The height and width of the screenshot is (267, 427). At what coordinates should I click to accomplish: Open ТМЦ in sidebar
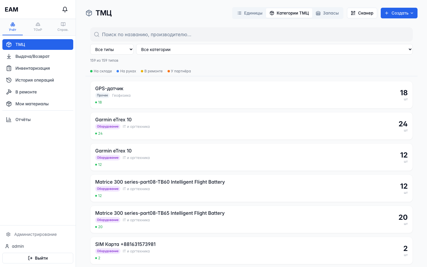pos(38,44)
